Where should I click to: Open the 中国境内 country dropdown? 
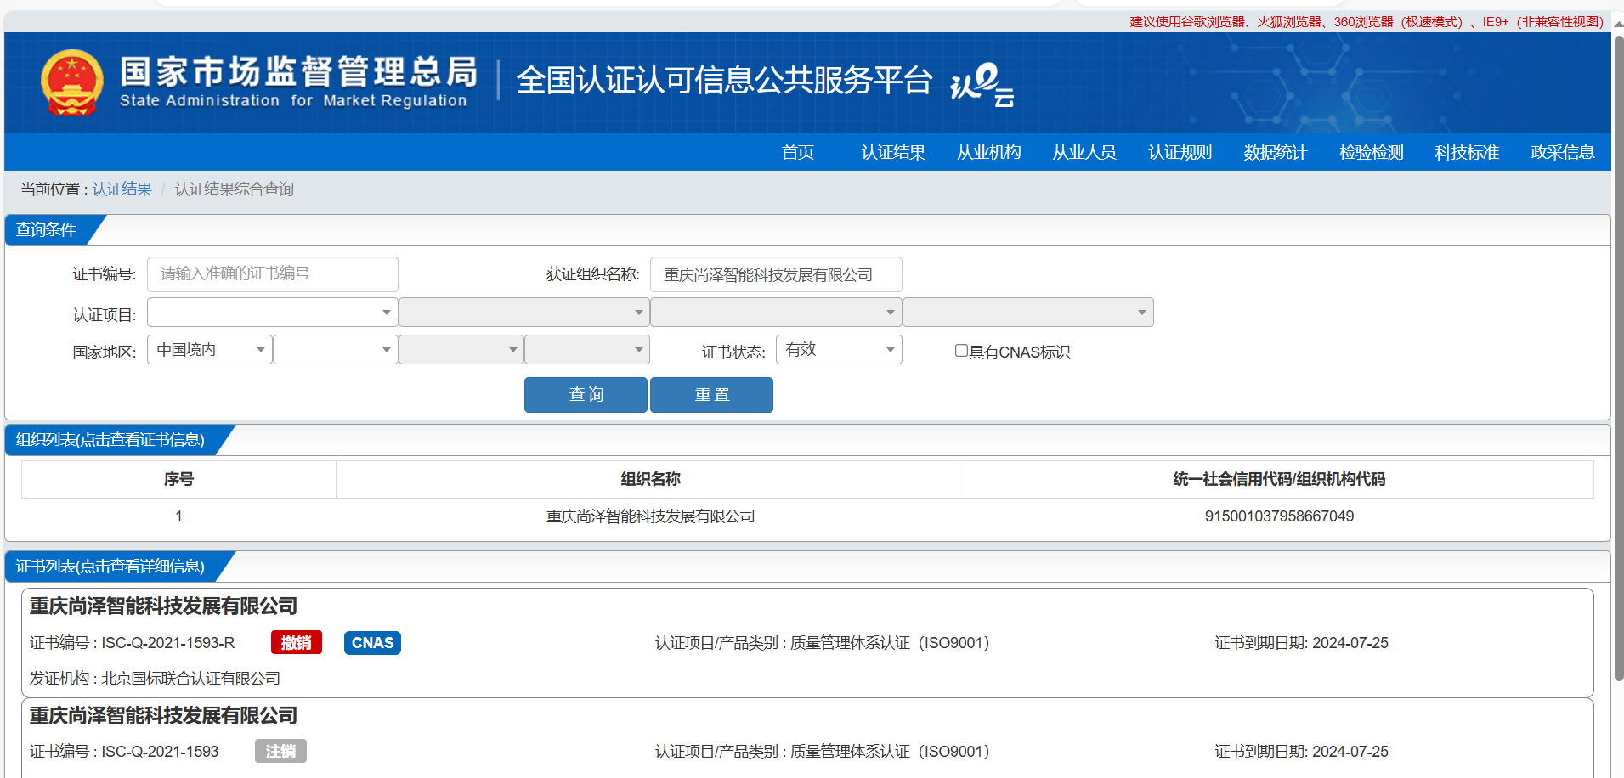click(x=209, y=349)
